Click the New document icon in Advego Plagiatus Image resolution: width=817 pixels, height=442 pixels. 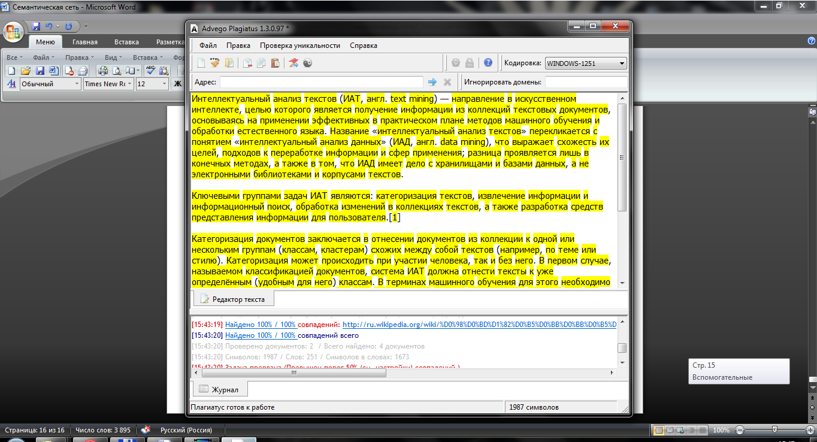(201, 63)
